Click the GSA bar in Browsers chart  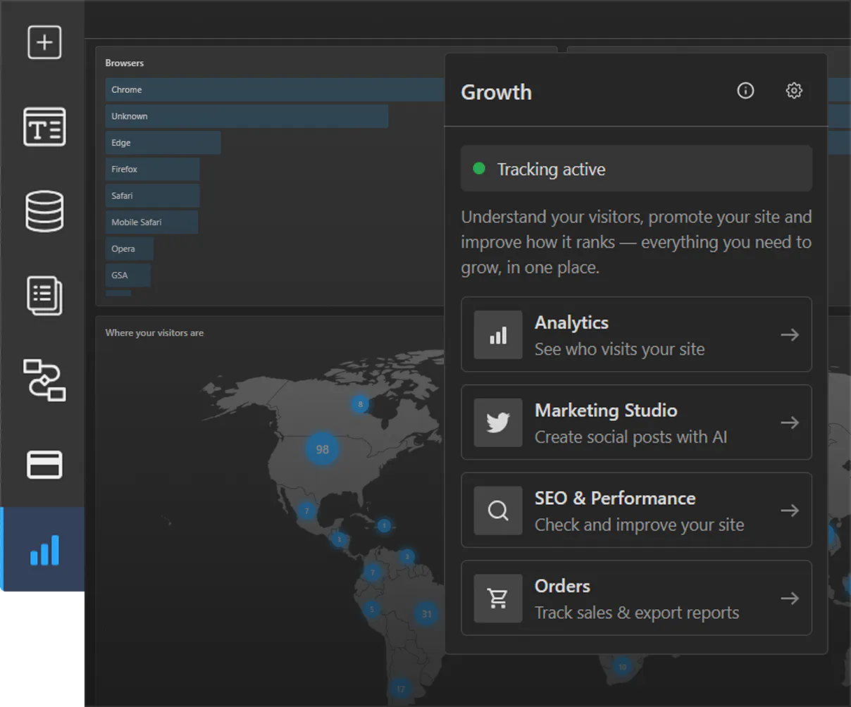pyautogui.click(x=128, y=275)
